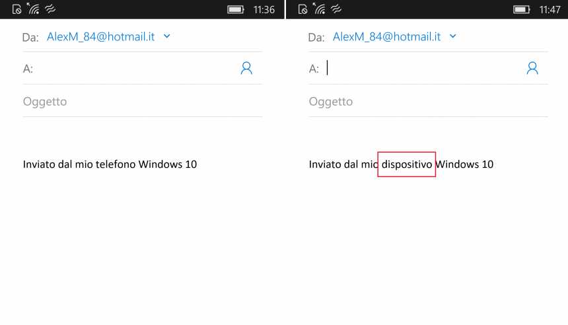The width and height of the screenshot is (568, 325).
Task: Tap battery icon in left status bar
Action: [x=236, y=9]
